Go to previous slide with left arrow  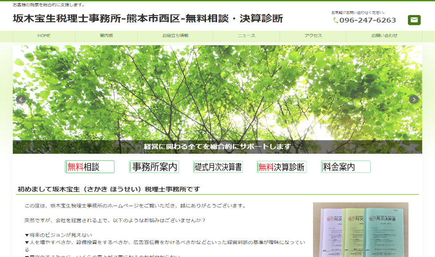20,99
